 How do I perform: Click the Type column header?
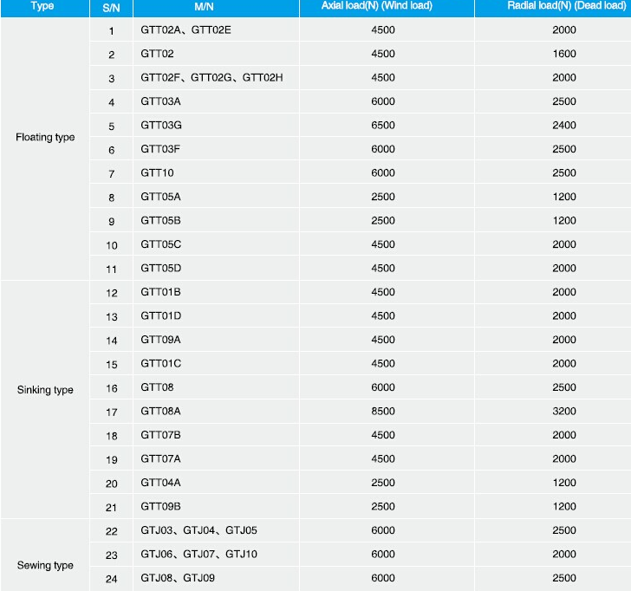42,6
